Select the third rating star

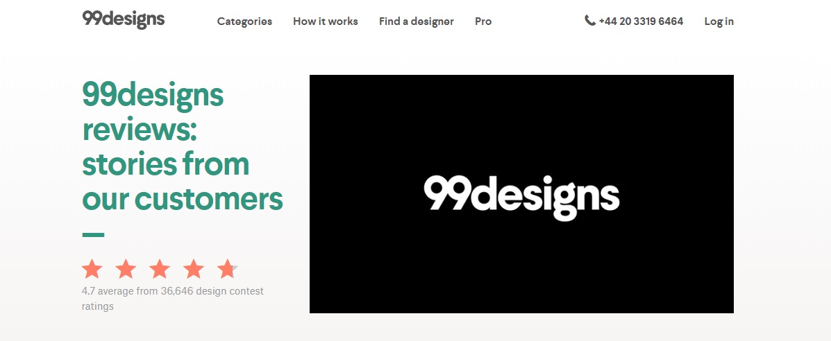[160, 269]
